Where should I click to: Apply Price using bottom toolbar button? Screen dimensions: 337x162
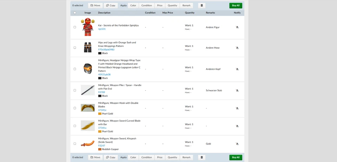pos(160,157)
